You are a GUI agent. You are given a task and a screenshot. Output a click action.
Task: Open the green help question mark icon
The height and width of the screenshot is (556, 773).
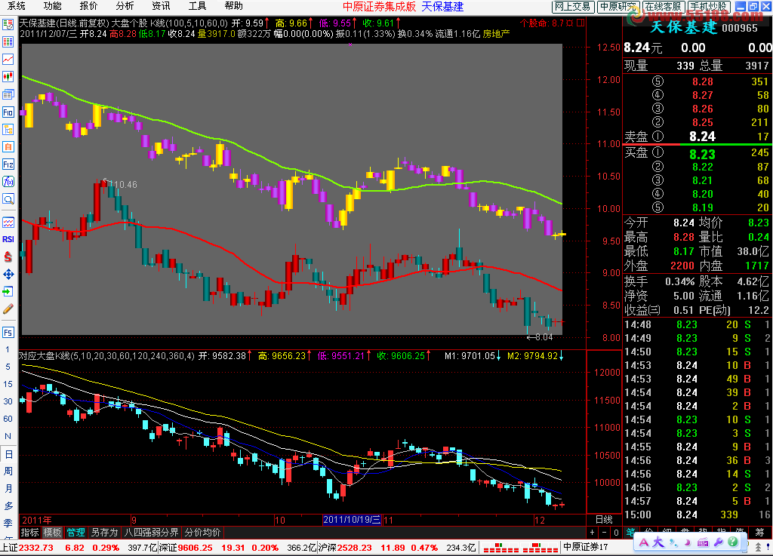pos(732,542)
